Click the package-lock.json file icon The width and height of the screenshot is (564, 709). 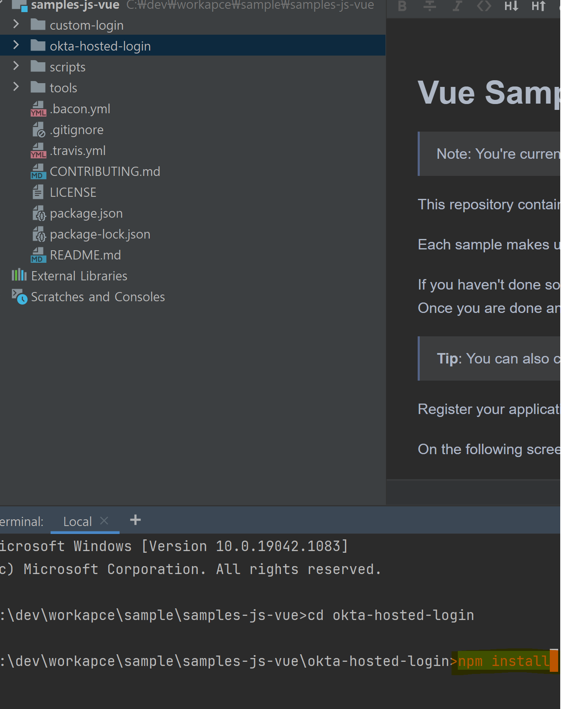pos(39,234)
